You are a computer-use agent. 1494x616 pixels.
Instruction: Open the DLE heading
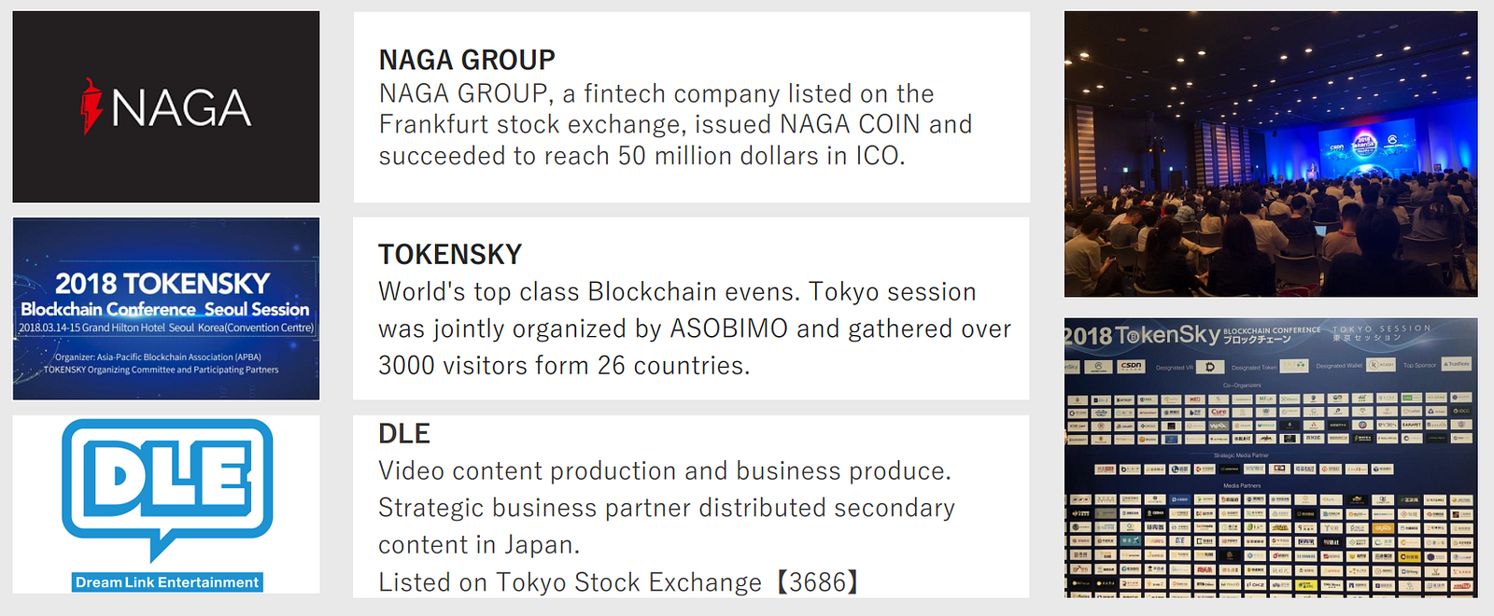click(404, 433)
